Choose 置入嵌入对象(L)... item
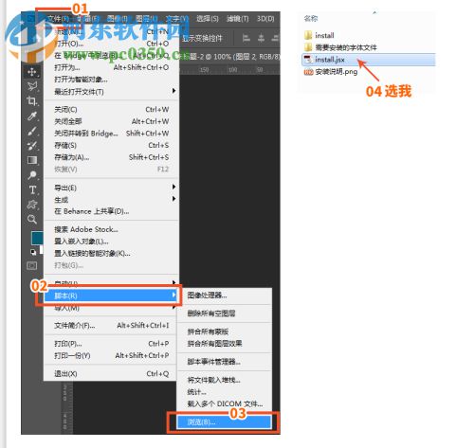 [111, 242]
